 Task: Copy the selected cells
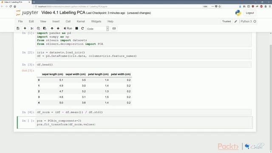click(x=38, y=28)
